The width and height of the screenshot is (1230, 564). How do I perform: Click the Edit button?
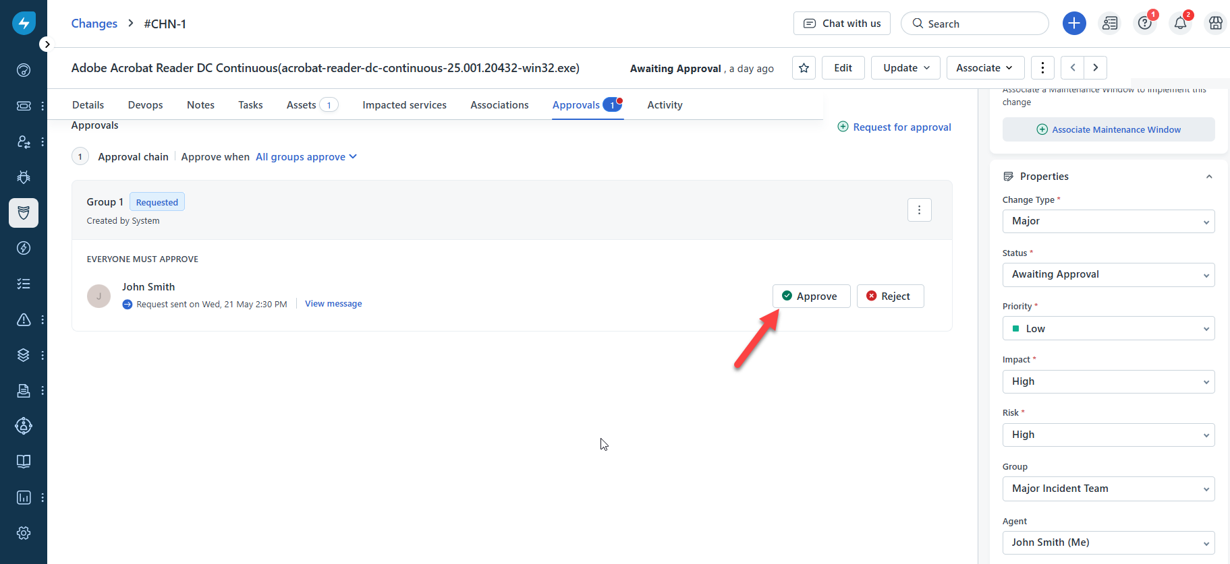[x=843, y=68]
